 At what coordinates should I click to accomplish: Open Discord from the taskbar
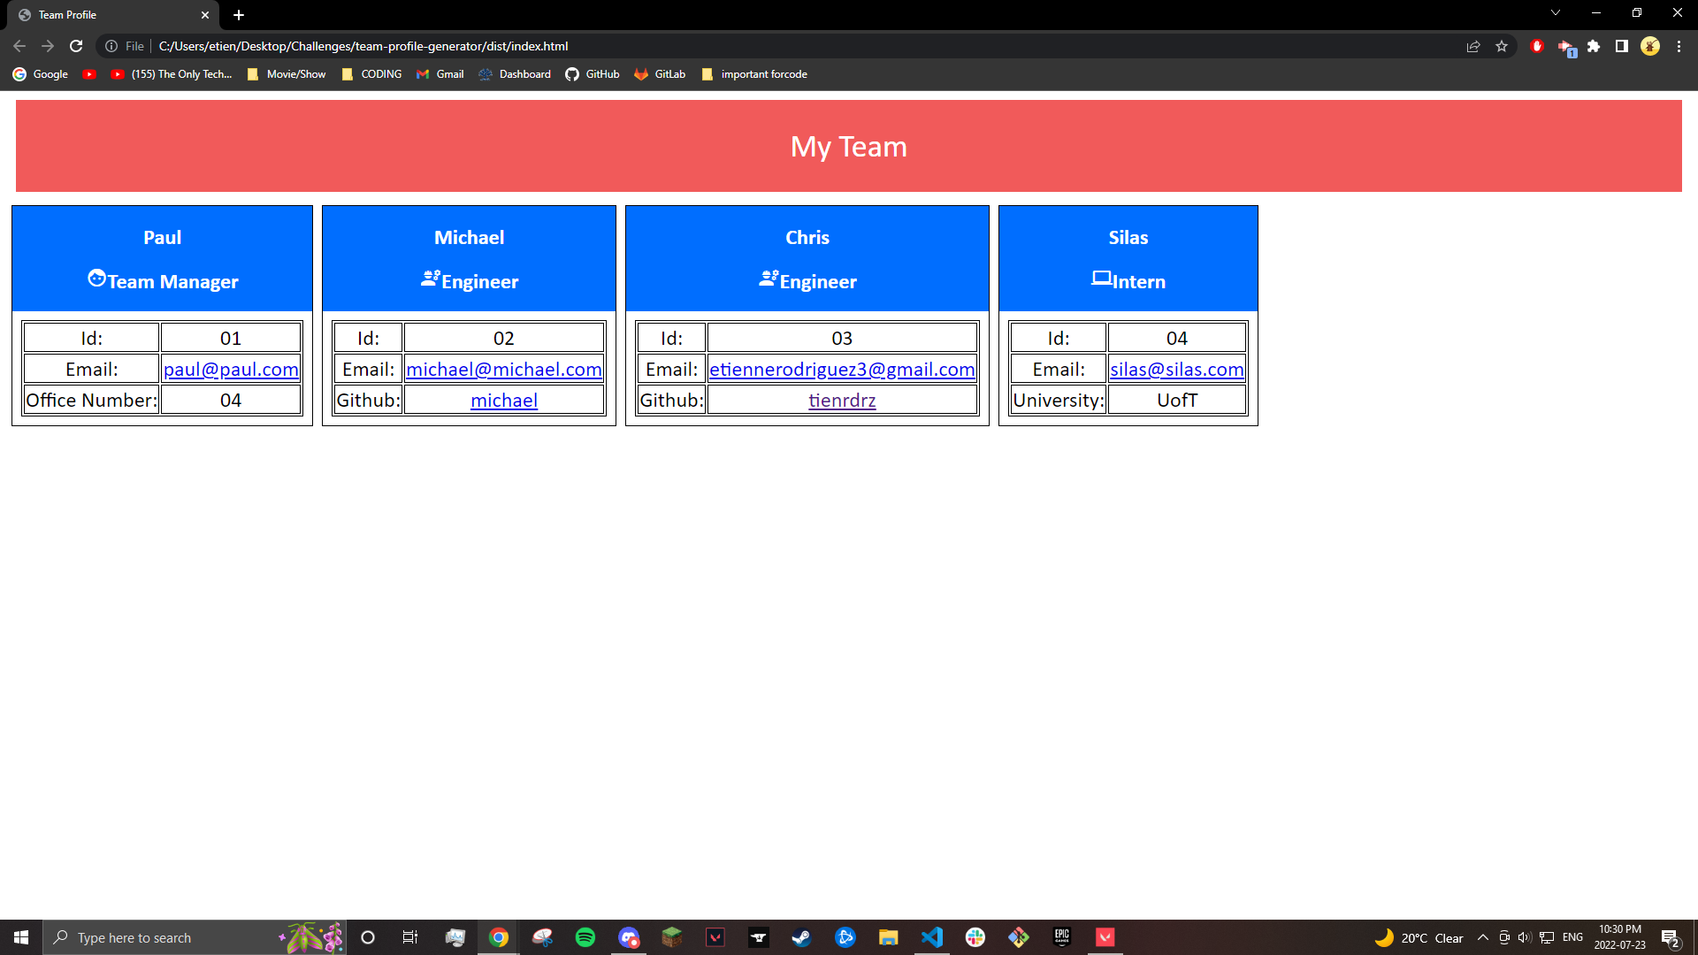click(630, 936)
